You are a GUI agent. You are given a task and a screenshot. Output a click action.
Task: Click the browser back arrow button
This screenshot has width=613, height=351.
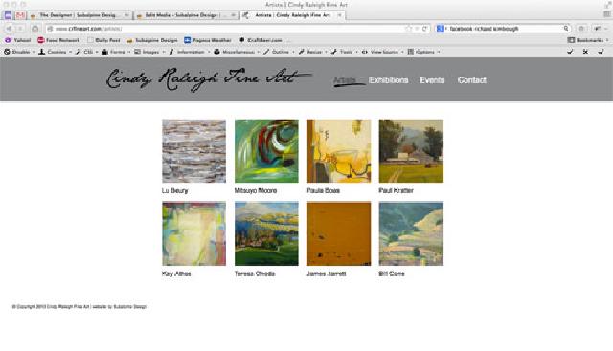(x=9, y=29)
